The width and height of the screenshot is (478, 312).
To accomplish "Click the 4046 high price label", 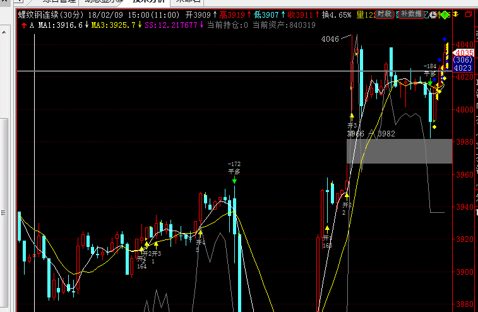I will (x=330, y=39).
